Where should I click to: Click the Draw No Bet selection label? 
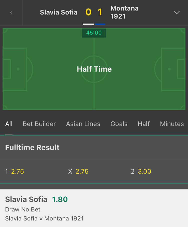click(x=23, y=209)
